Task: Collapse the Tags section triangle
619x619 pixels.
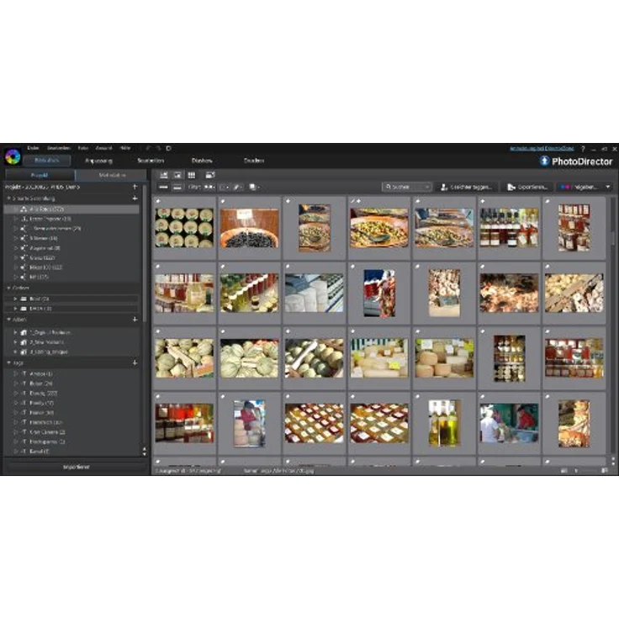Action: [8, 362]
